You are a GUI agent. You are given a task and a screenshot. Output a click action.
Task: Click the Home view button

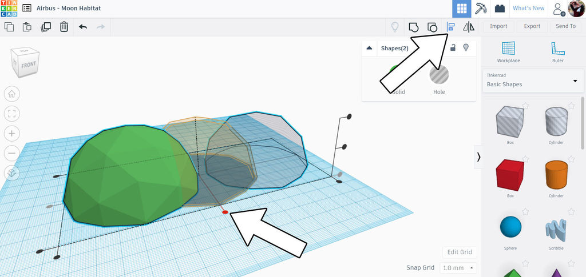(x=11, y=94)
